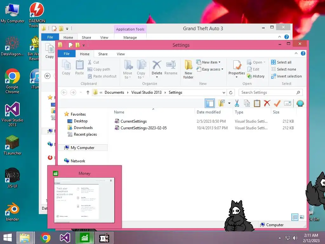Click the clipboard paste toolbar icon

pyautogui.click(x=257, y=103)
